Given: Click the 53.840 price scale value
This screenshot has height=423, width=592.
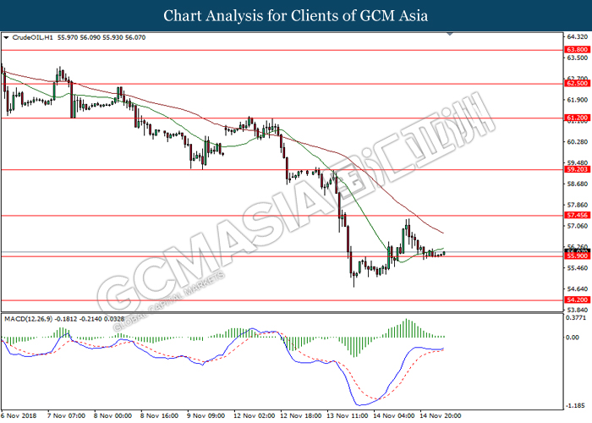Looking at the screenshot, I should tap(578, 310).
